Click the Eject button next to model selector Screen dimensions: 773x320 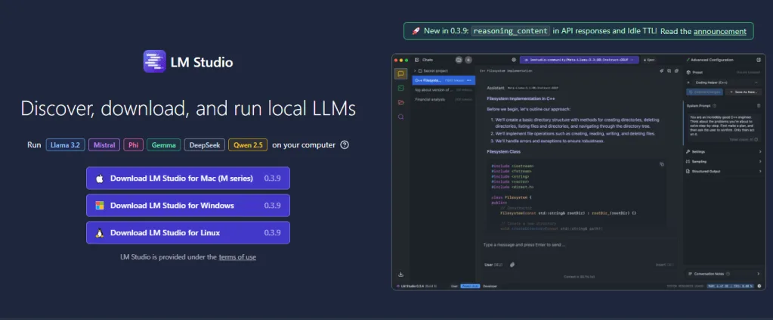point(649,60)
